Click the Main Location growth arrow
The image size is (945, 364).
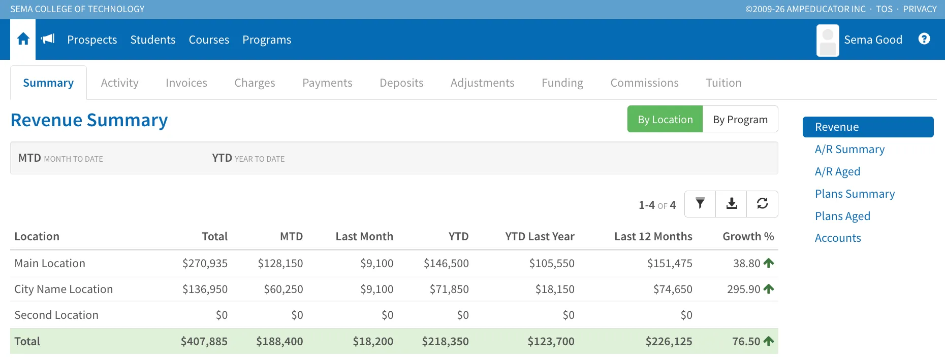(769, 263)
